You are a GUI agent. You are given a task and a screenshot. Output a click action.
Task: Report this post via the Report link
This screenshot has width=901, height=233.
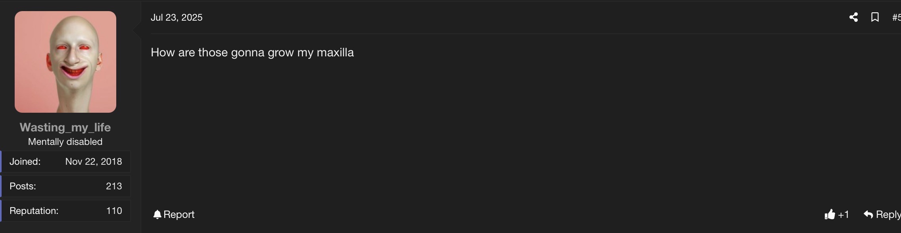[179, 214]
